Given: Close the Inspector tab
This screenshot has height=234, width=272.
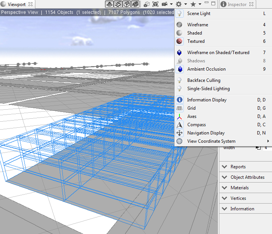Looking at the screenshot, I should pyautogui.click(x=251, y=4).
